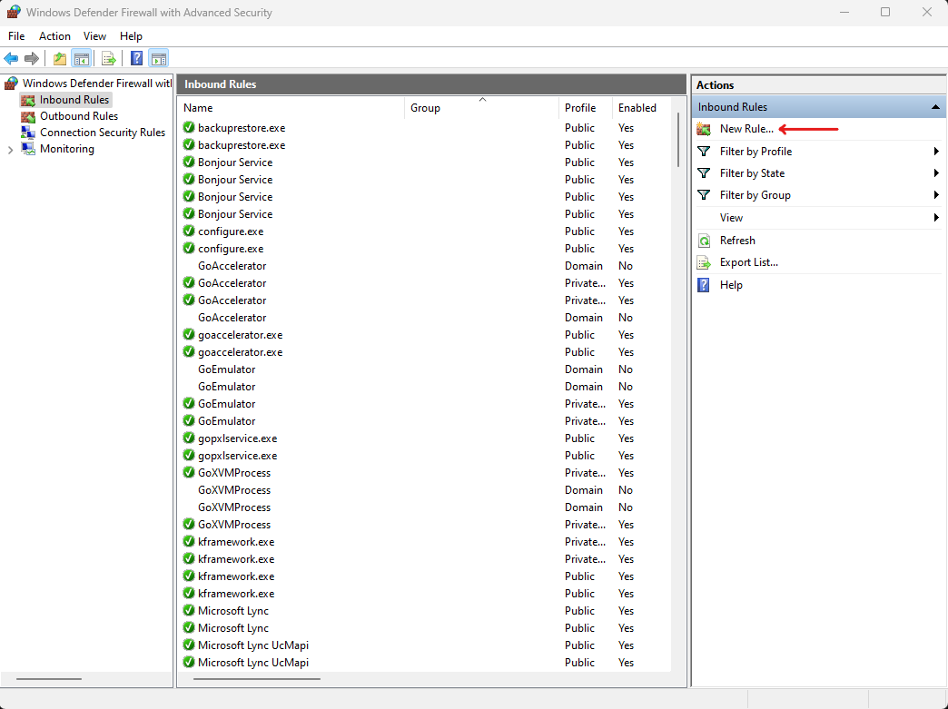This screenshot has width=948, height=709.
Task: Click the title bar firewall app icon
Action: click(x=14, y=12)
